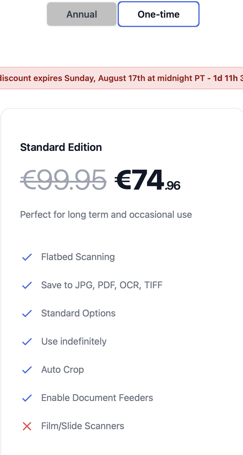Click the discounted €74.96 price

(147, 180)
